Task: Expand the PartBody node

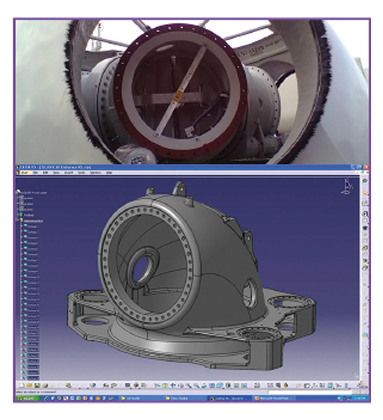Action: pyautogui.click(x=17, y=215)
